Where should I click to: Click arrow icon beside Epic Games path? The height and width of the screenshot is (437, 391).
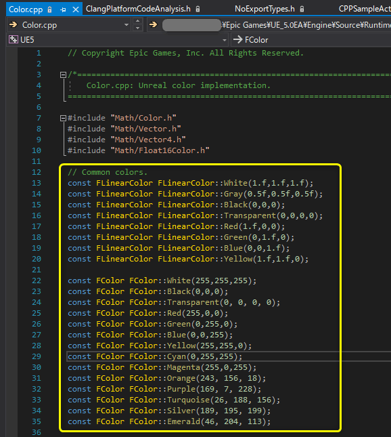click(153, 25)
